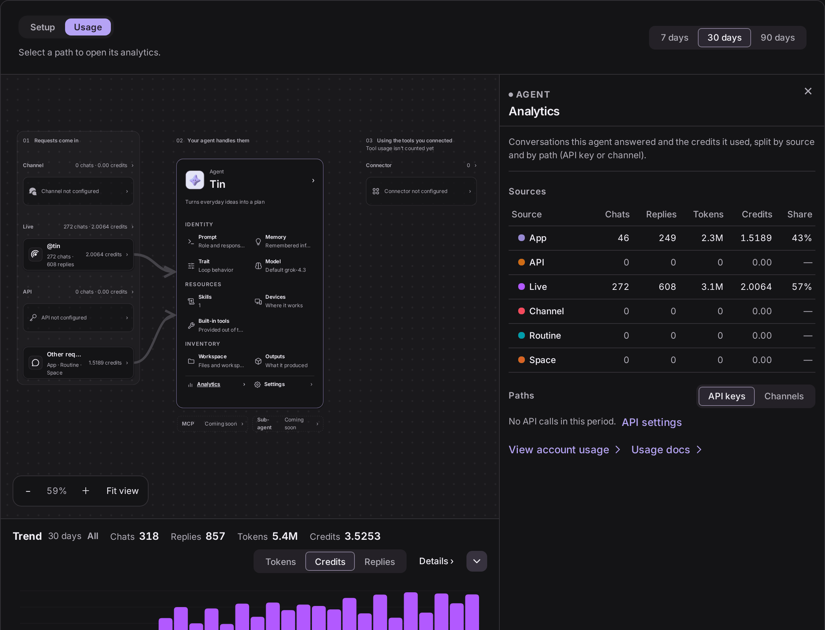Open trend Details link
This screenshot has width=825, height=630.
point(436,561)
